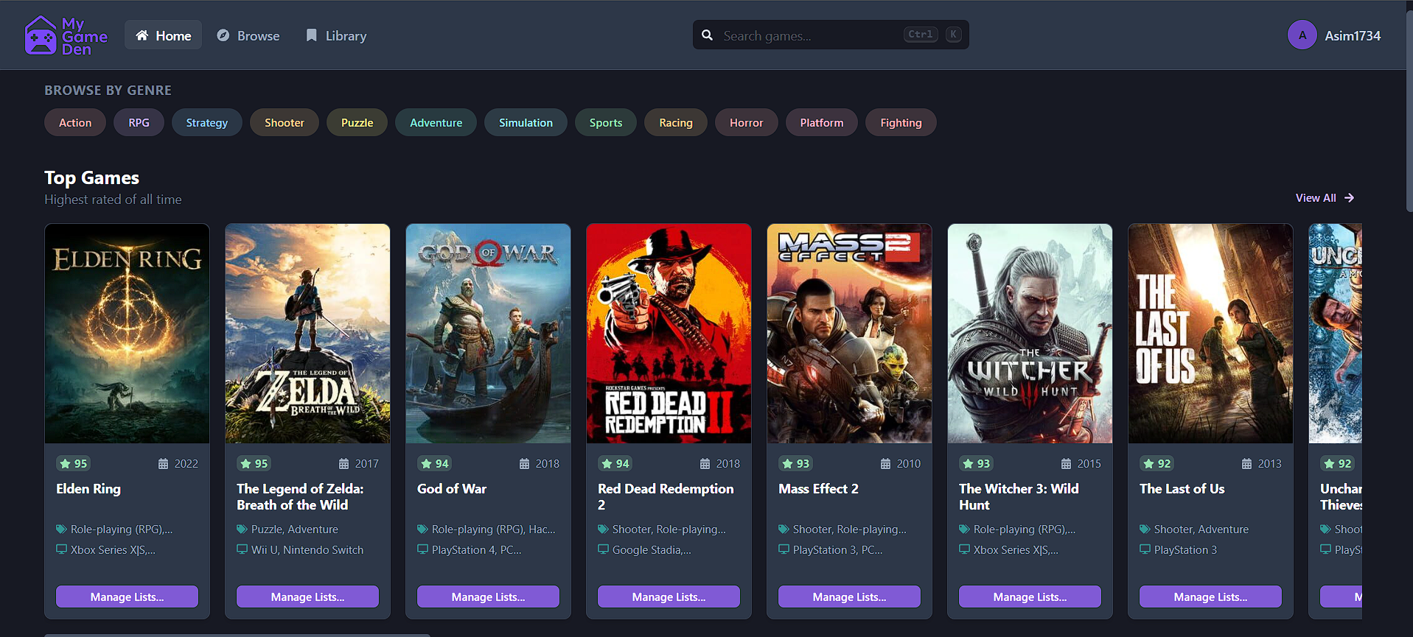Click the Mass Effect 2 game title
This screenshot has width=1413, height=637.
(x=818, y=489)
